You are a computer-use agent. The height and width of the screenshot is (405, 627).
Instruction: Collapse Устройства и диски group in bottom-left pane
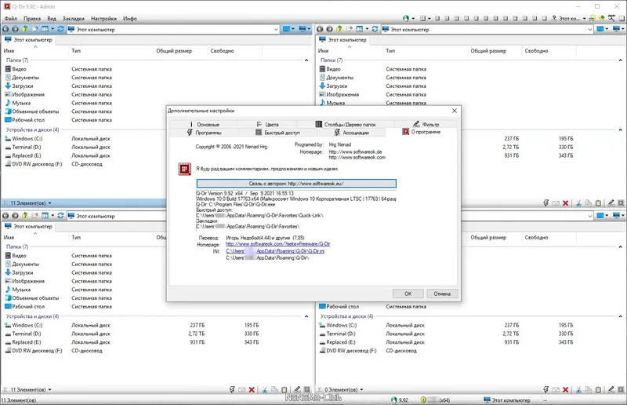point(306,316)
